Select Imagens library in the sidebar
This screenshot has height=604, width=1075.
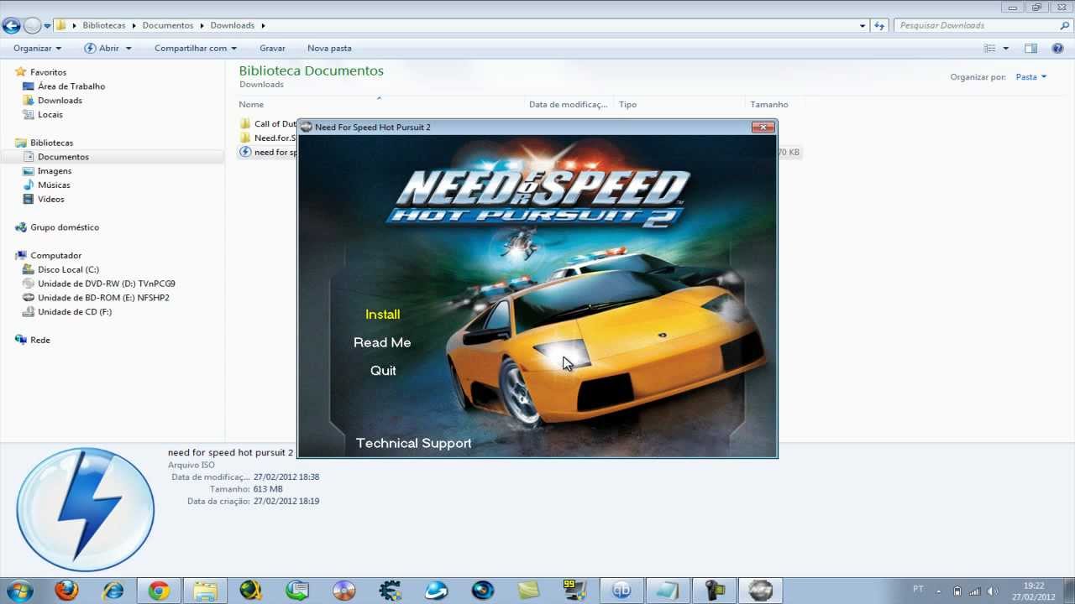(x=55, y=171)
